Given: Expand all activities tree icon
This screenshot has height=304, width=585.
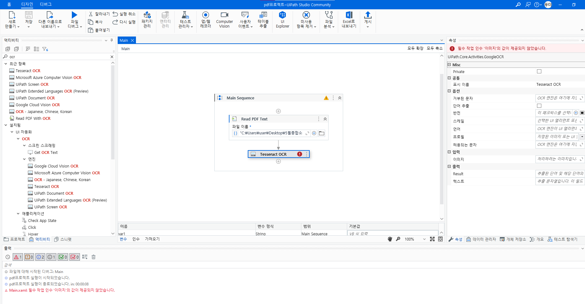Looking at the screenshot, I should pyautogui.click(x=8, y=49).
